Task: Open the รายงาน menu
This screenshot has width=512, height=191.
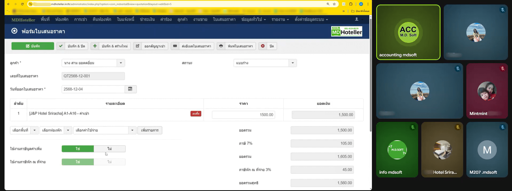Action: tap(280, 19)
